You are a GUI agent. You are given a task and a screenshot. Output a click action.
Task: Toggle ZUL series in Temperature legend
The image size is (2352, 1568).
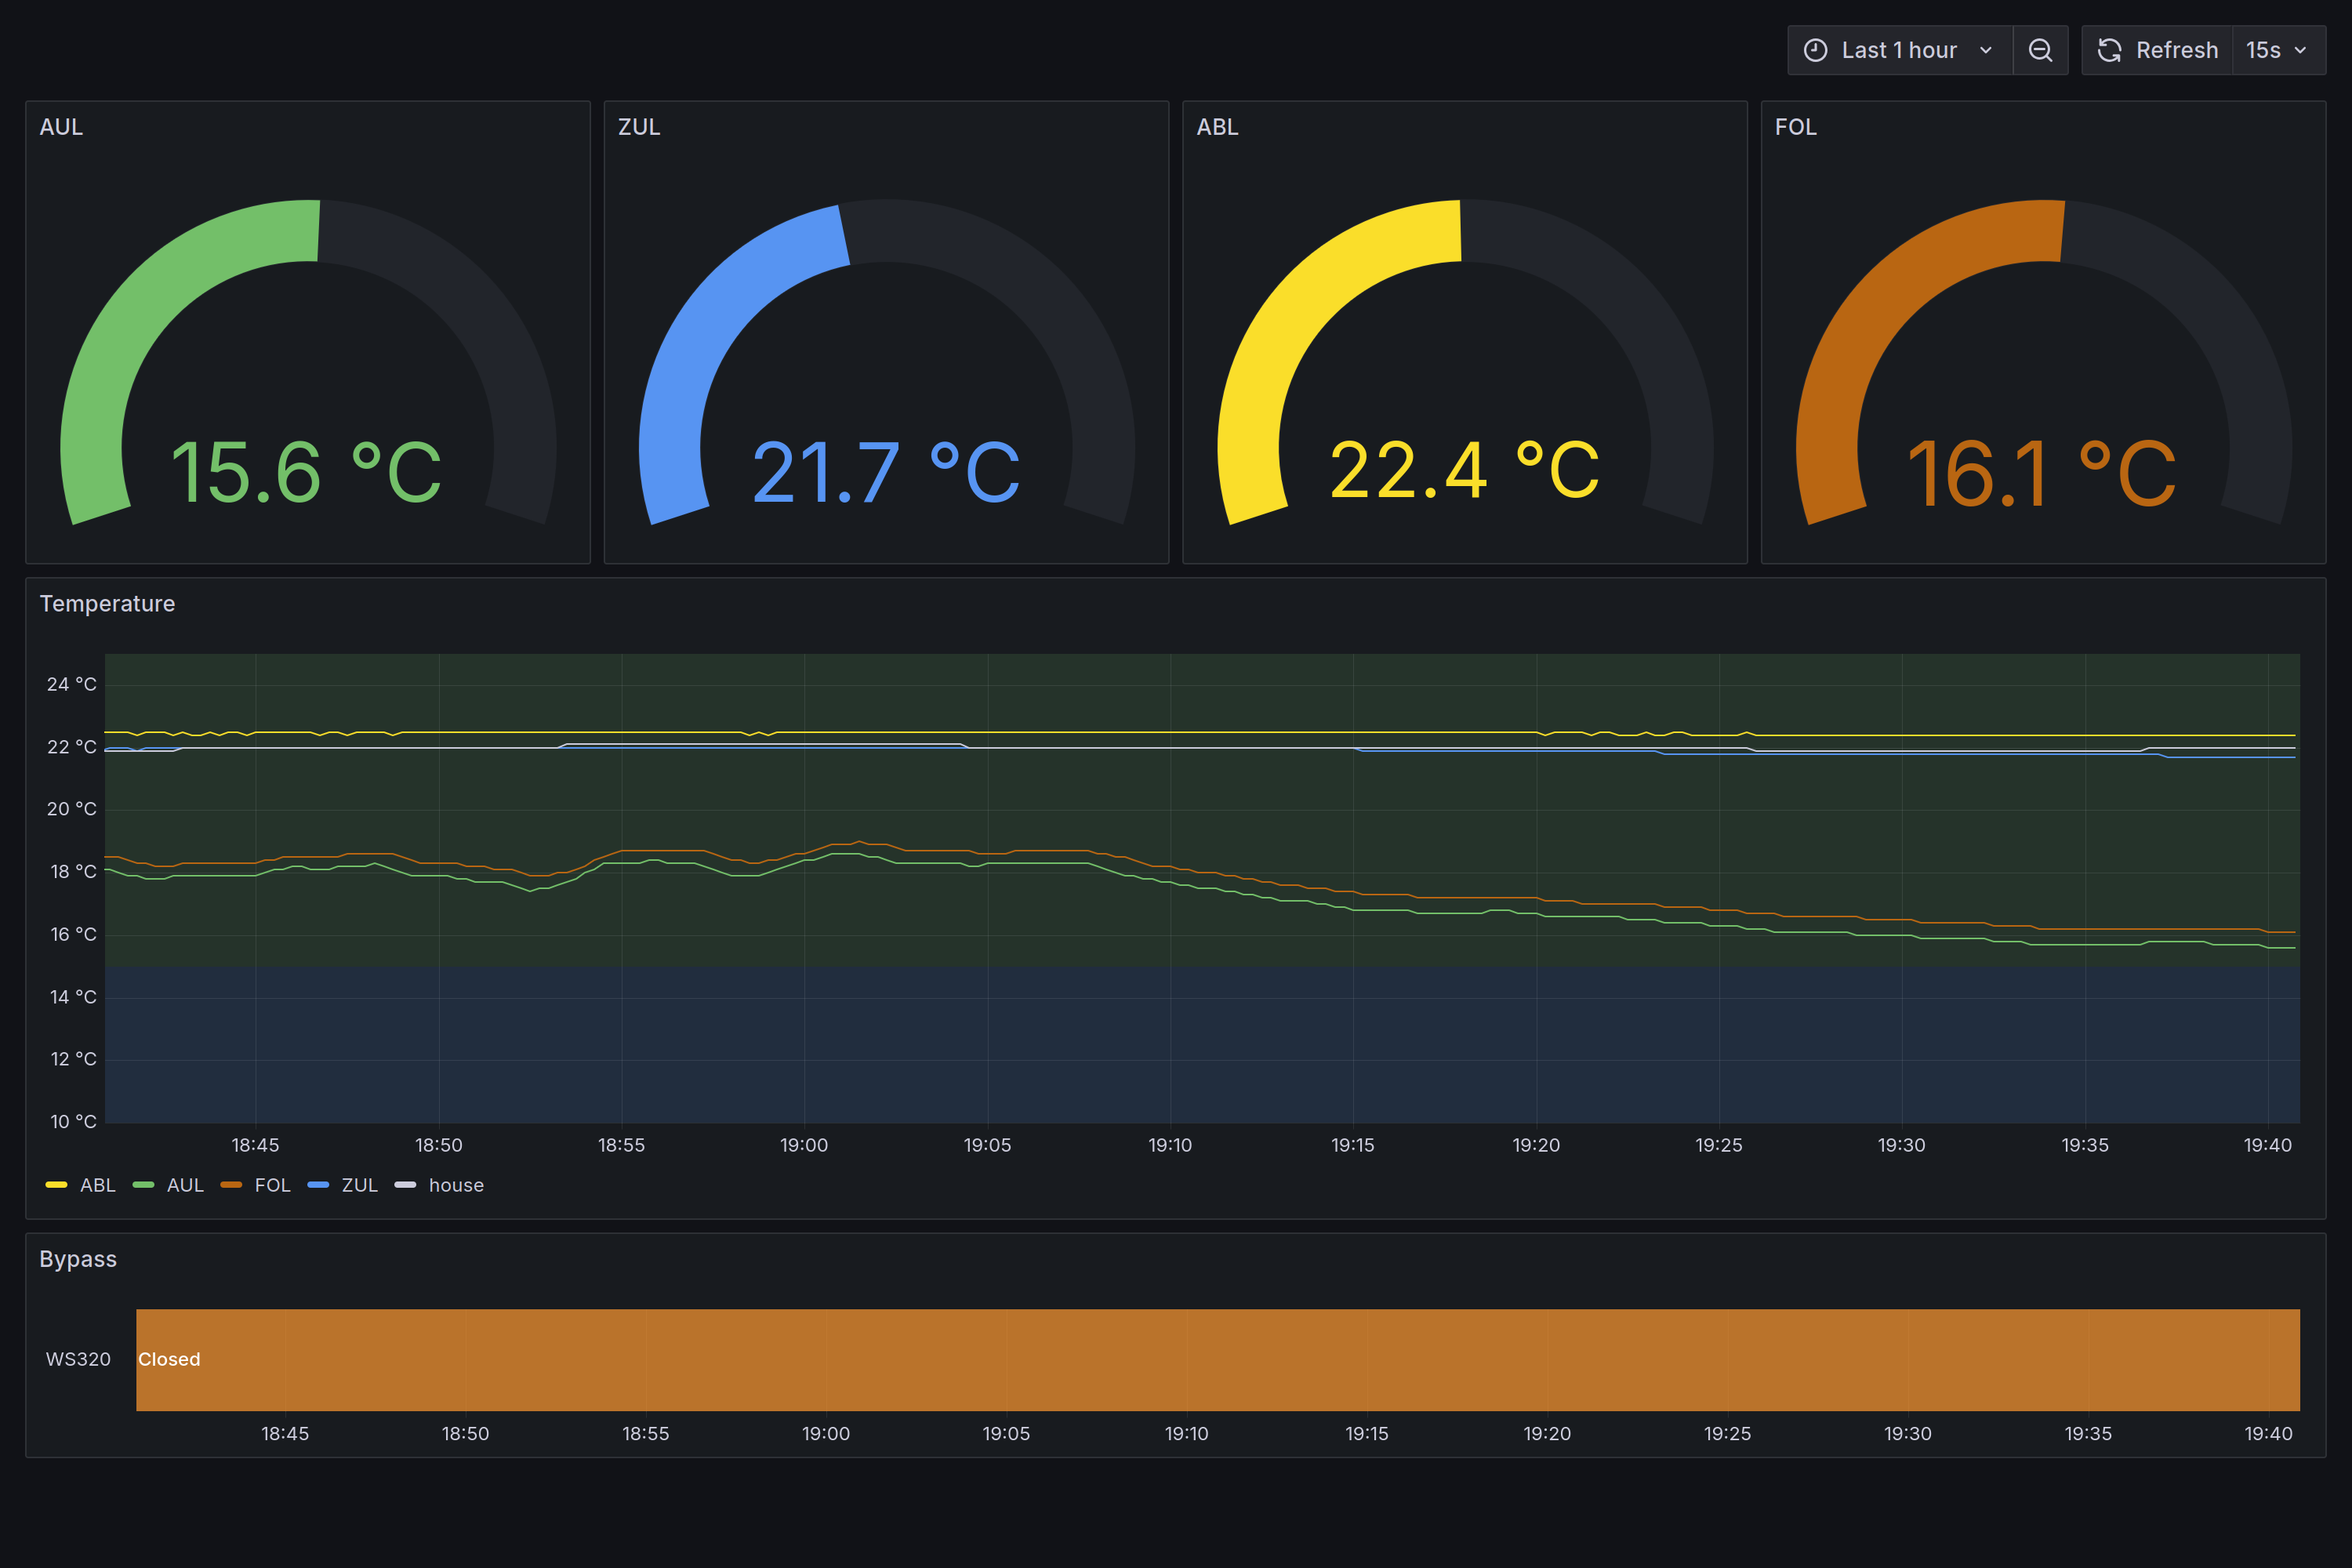[x=359, y=1185]
